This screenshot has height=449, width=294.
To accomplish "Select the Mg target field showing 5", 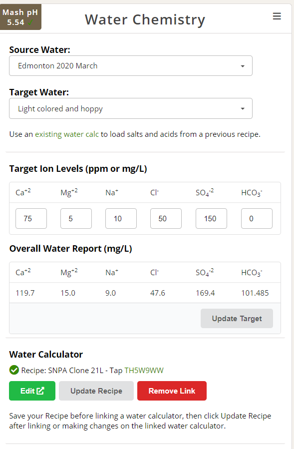I will pos(76,218).
